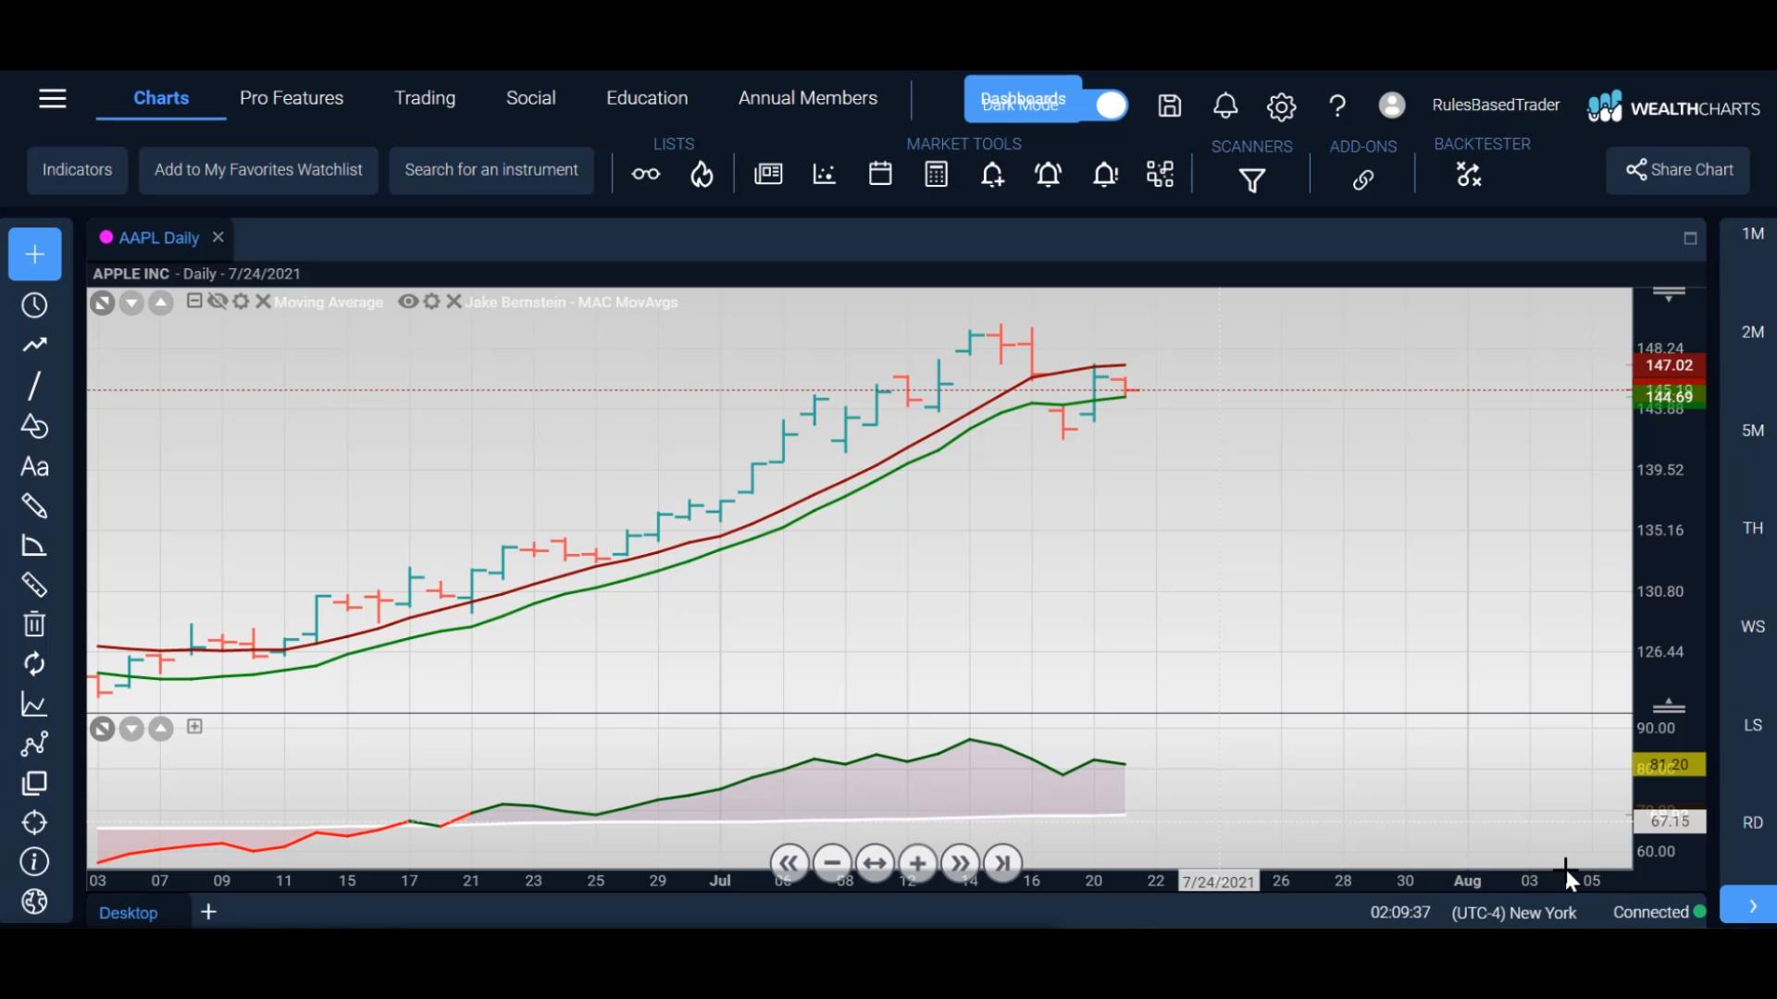1777x999 pixels.
Task: Hide the Jake Bernstein MAC MovAvgs indicator
Action: pyautogui.click(x=407, y=302)
